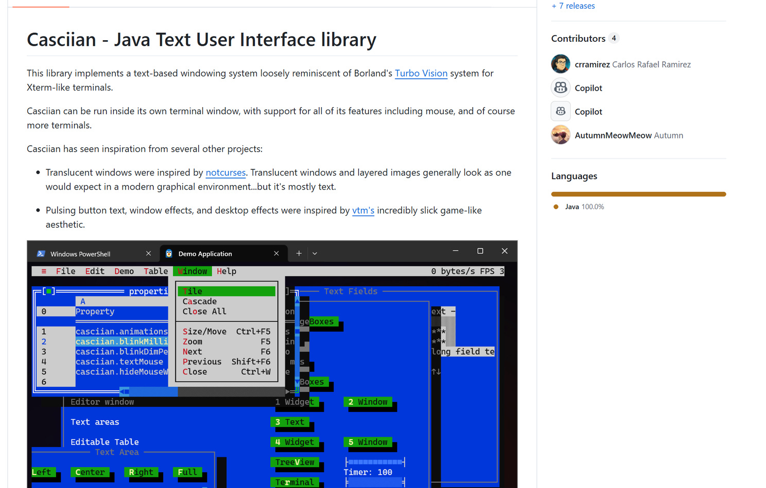This screenshot has height=488, width=766.
Task: Click the highlighted Window menu
Action: [192, 271]
